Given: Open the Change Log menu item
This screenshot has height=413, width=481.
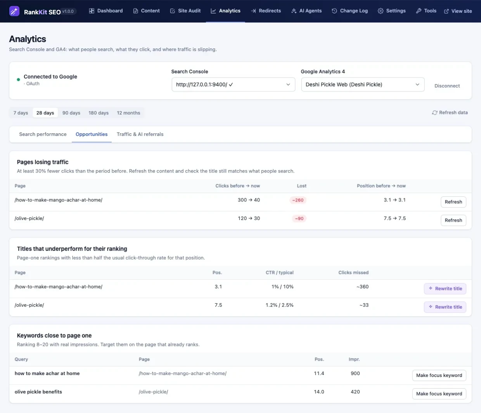Looking at the screenshot, I should click(350, 11).
